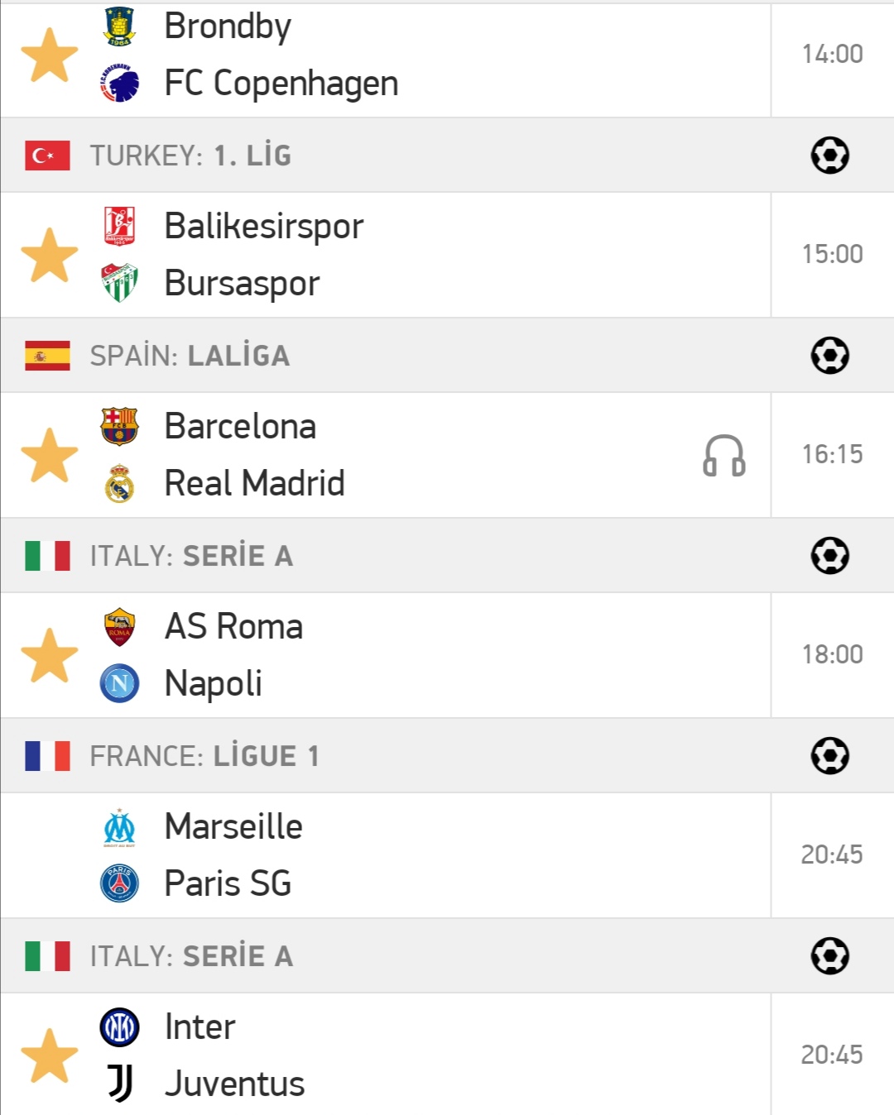
Task: Tap the audio commentary headphones icon
Action: tap(723, 456)
